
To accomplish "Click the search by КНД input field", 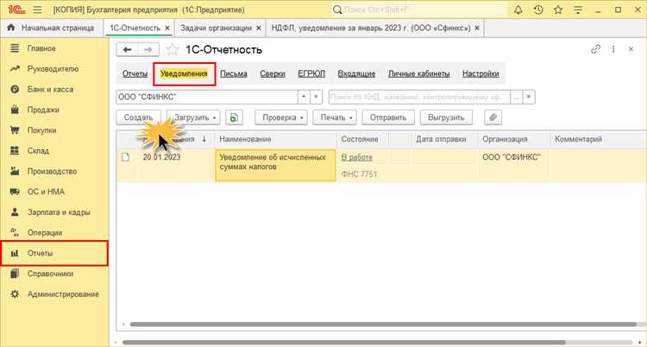I will point(419,97).
